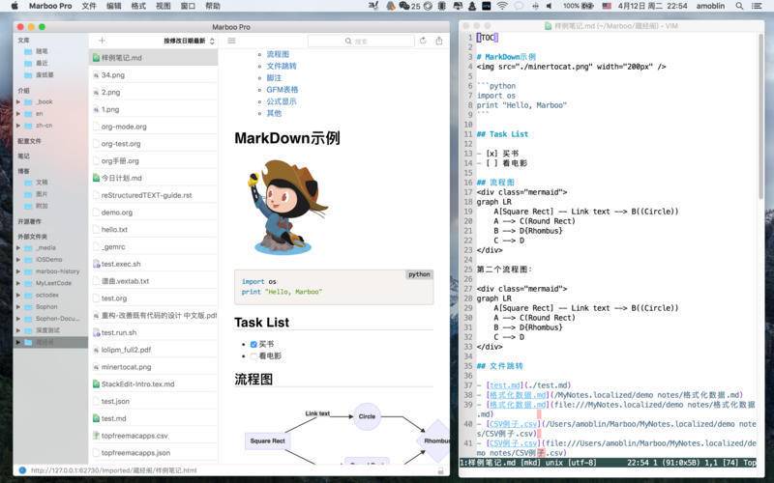Click the volume speaker icon in menu bar

[x=549, y=6]
